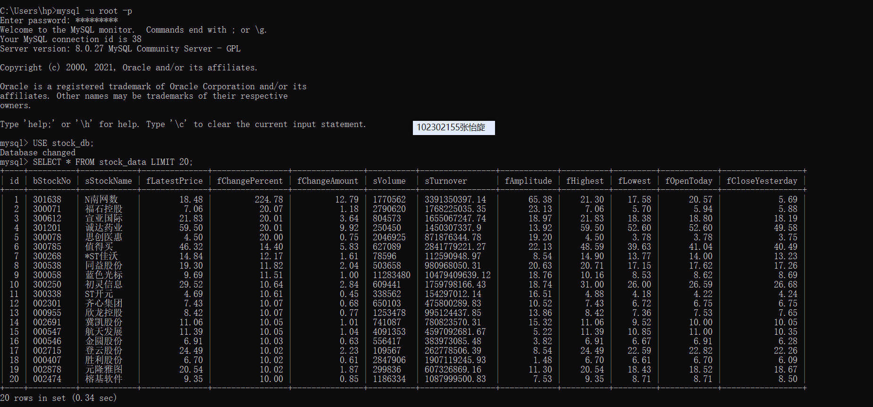Click the 'fLowest' column header

click(x=635, y=181)
